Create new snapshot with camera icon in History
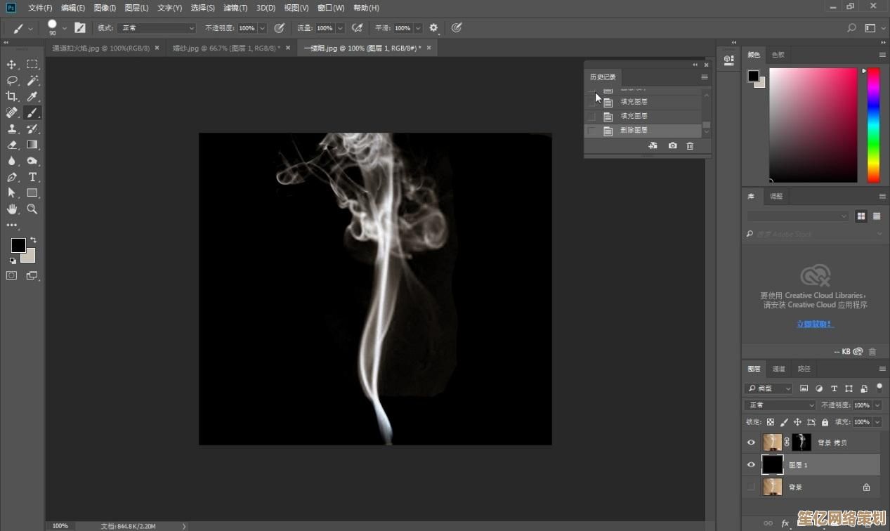Image resolution: width=890 pixels, height=531 pixels. tap(672, 145)
